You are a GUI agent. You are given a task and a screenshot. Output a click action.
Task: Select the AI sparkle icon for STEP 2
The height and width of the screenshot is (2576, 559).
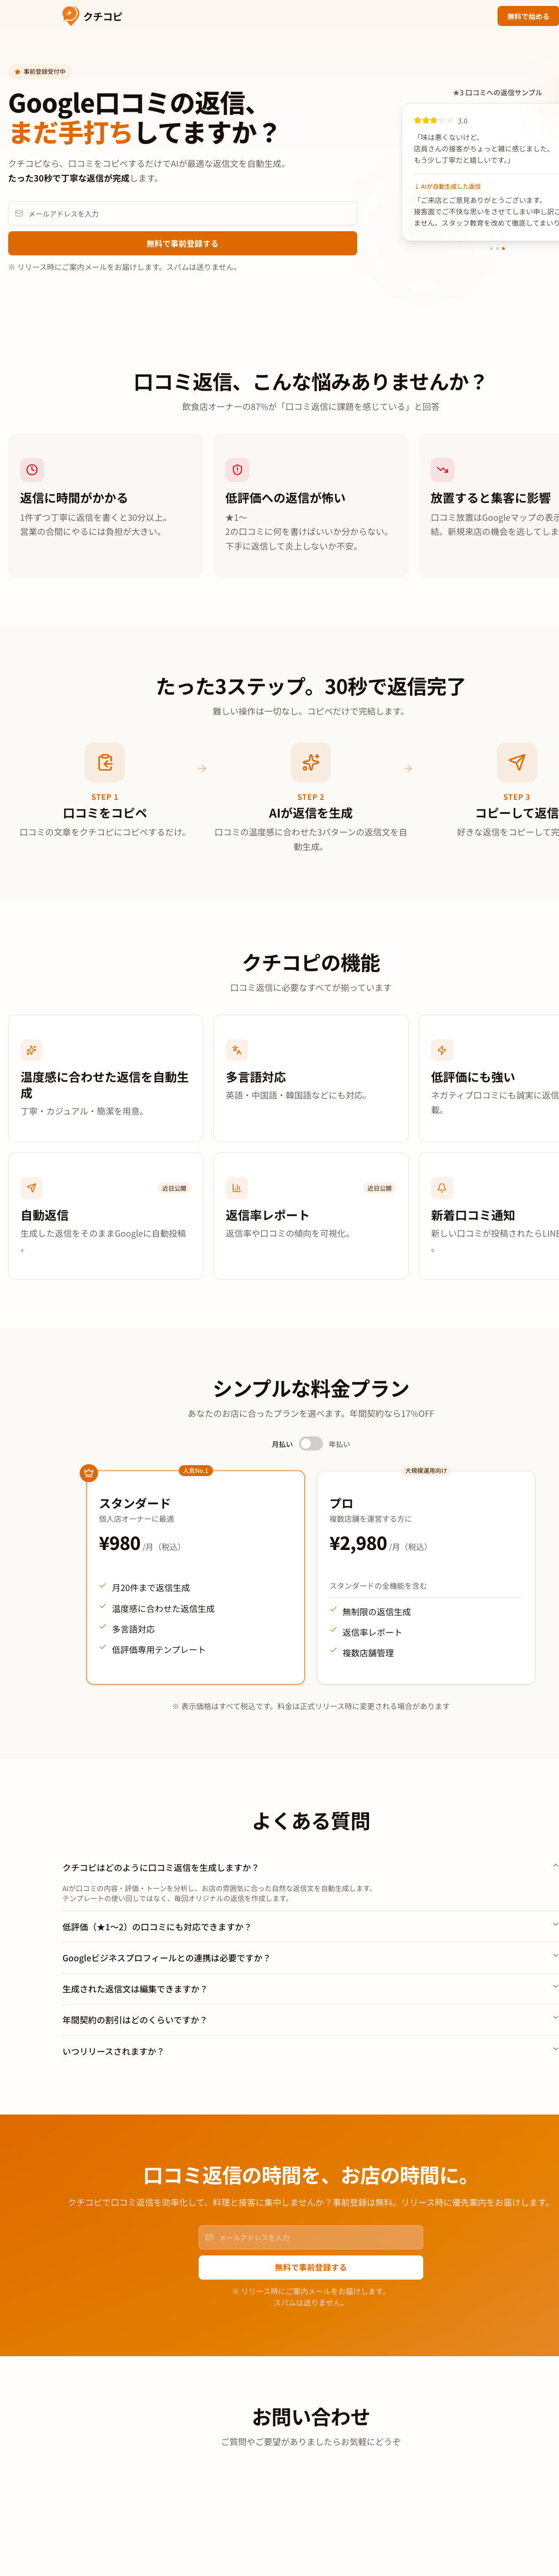(x=310, y=763)
